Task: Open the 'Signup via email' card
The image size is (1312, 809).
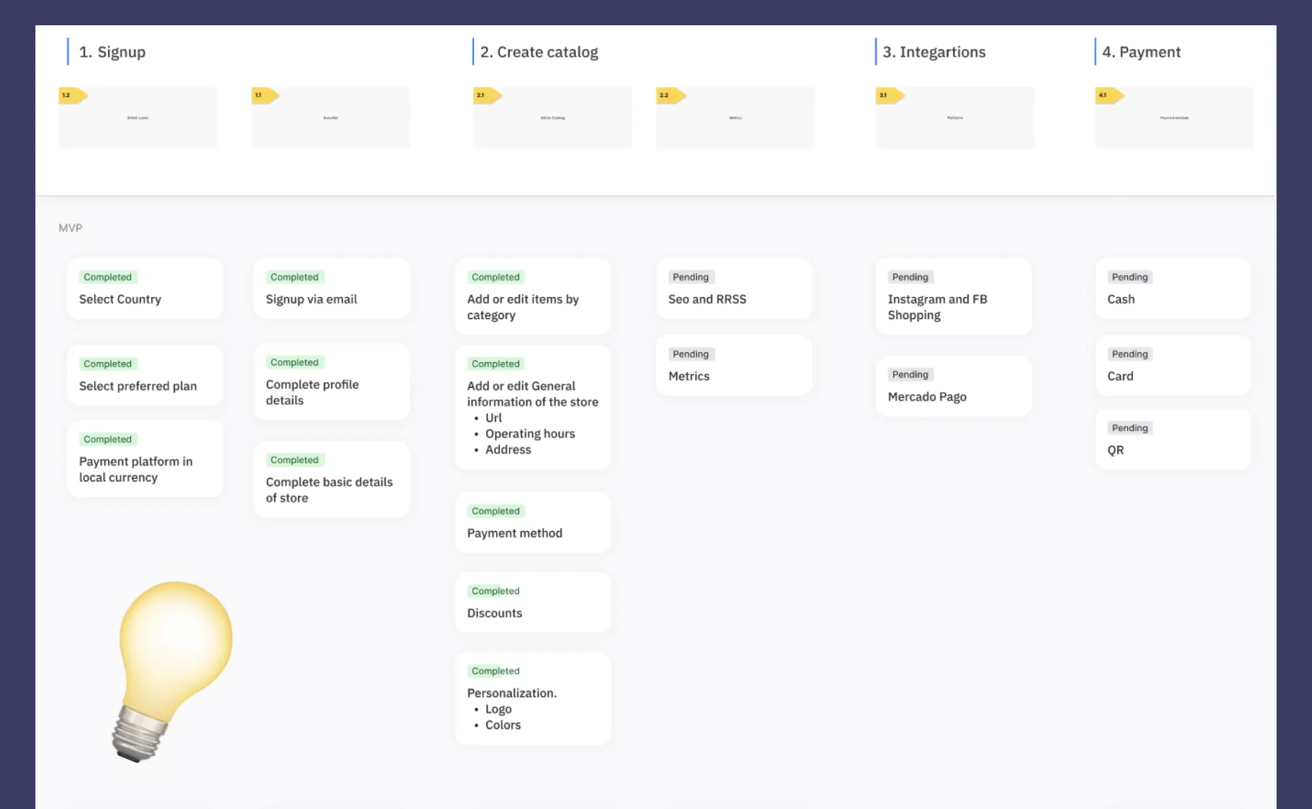Action: pos(331,289)
